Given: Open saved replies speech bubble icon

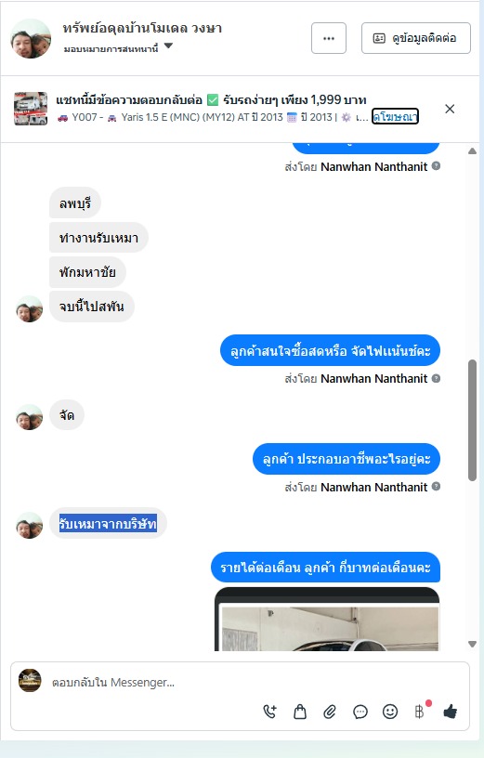Looking at the screenshot, I should pyautogui.click(x=360, y=712).
